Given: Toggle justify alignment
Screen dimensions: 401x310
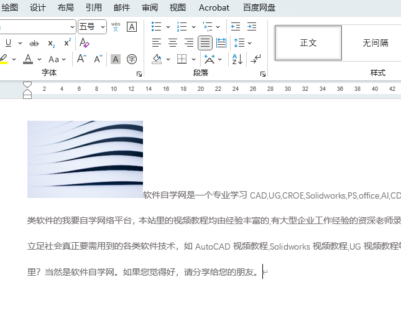Looking at the screenshot, I should [205, 43].
